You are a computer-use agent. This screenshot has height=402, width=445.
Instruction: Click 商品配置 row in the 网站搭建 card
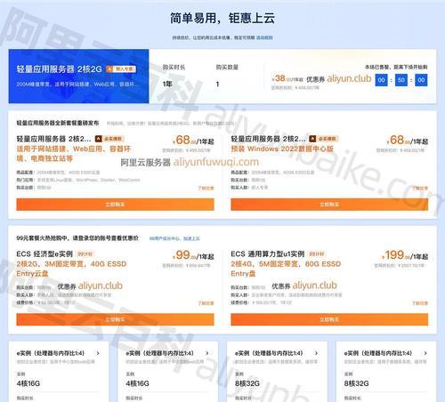(x=58, y=173)
